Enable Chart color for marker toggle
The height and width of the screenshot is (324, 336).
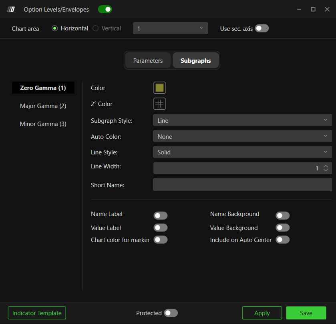[160, 240]
